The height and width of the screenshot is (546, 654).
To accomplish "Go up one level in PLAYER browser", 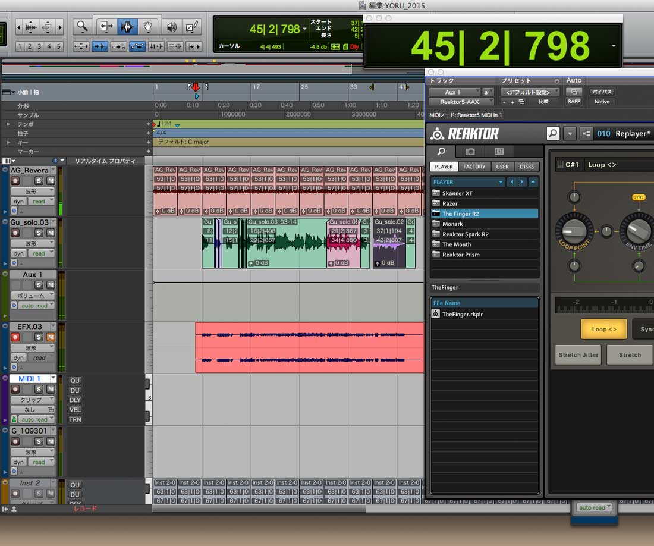I will pos(533,182).
